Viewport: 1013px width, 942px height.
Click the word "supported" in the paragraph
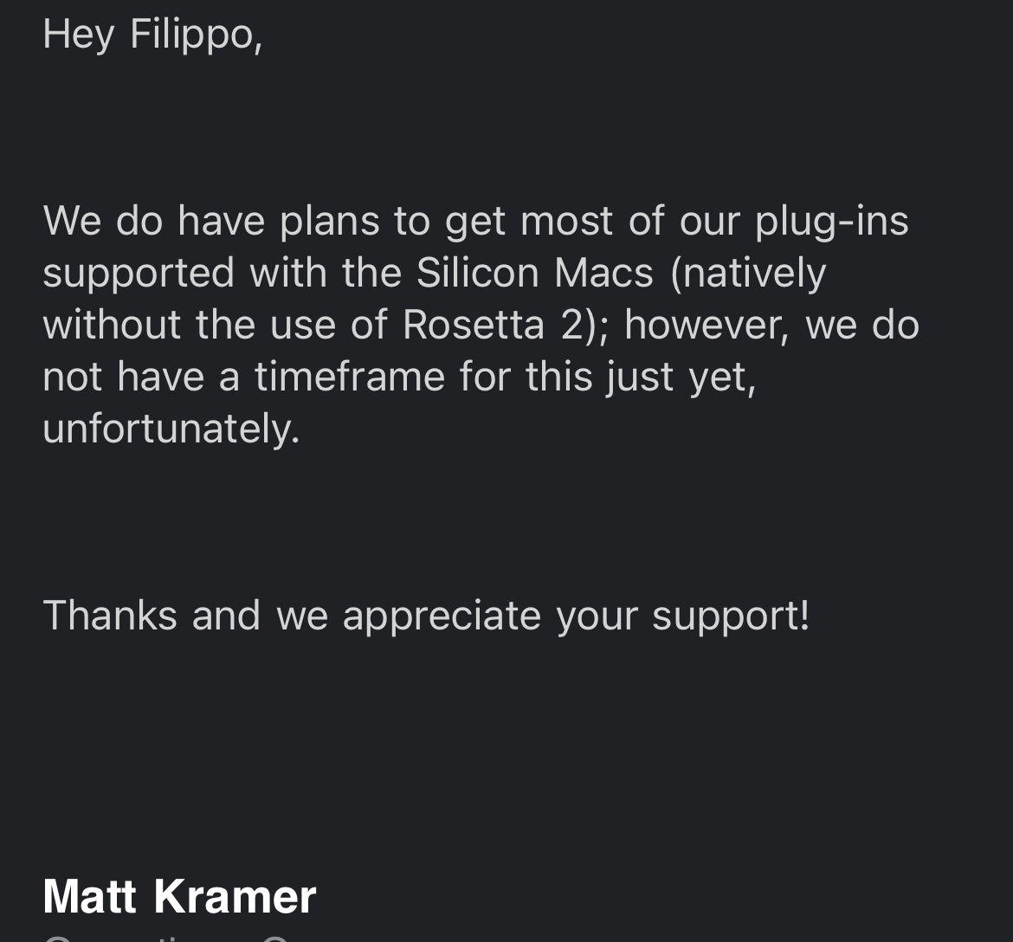click(139, 274)
